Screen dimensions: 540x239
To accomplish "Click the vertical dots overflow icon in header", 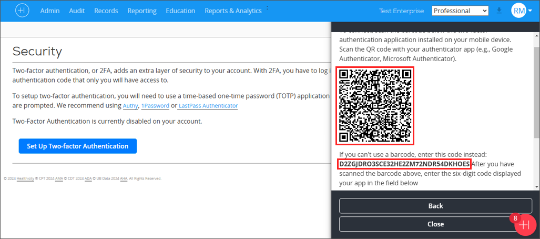I will [267, 7].
